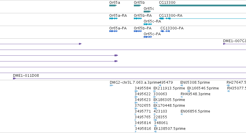This screenshot has width=246, height=133.
Task: Click the CG13300 gene label
Action: click(167, 3)
